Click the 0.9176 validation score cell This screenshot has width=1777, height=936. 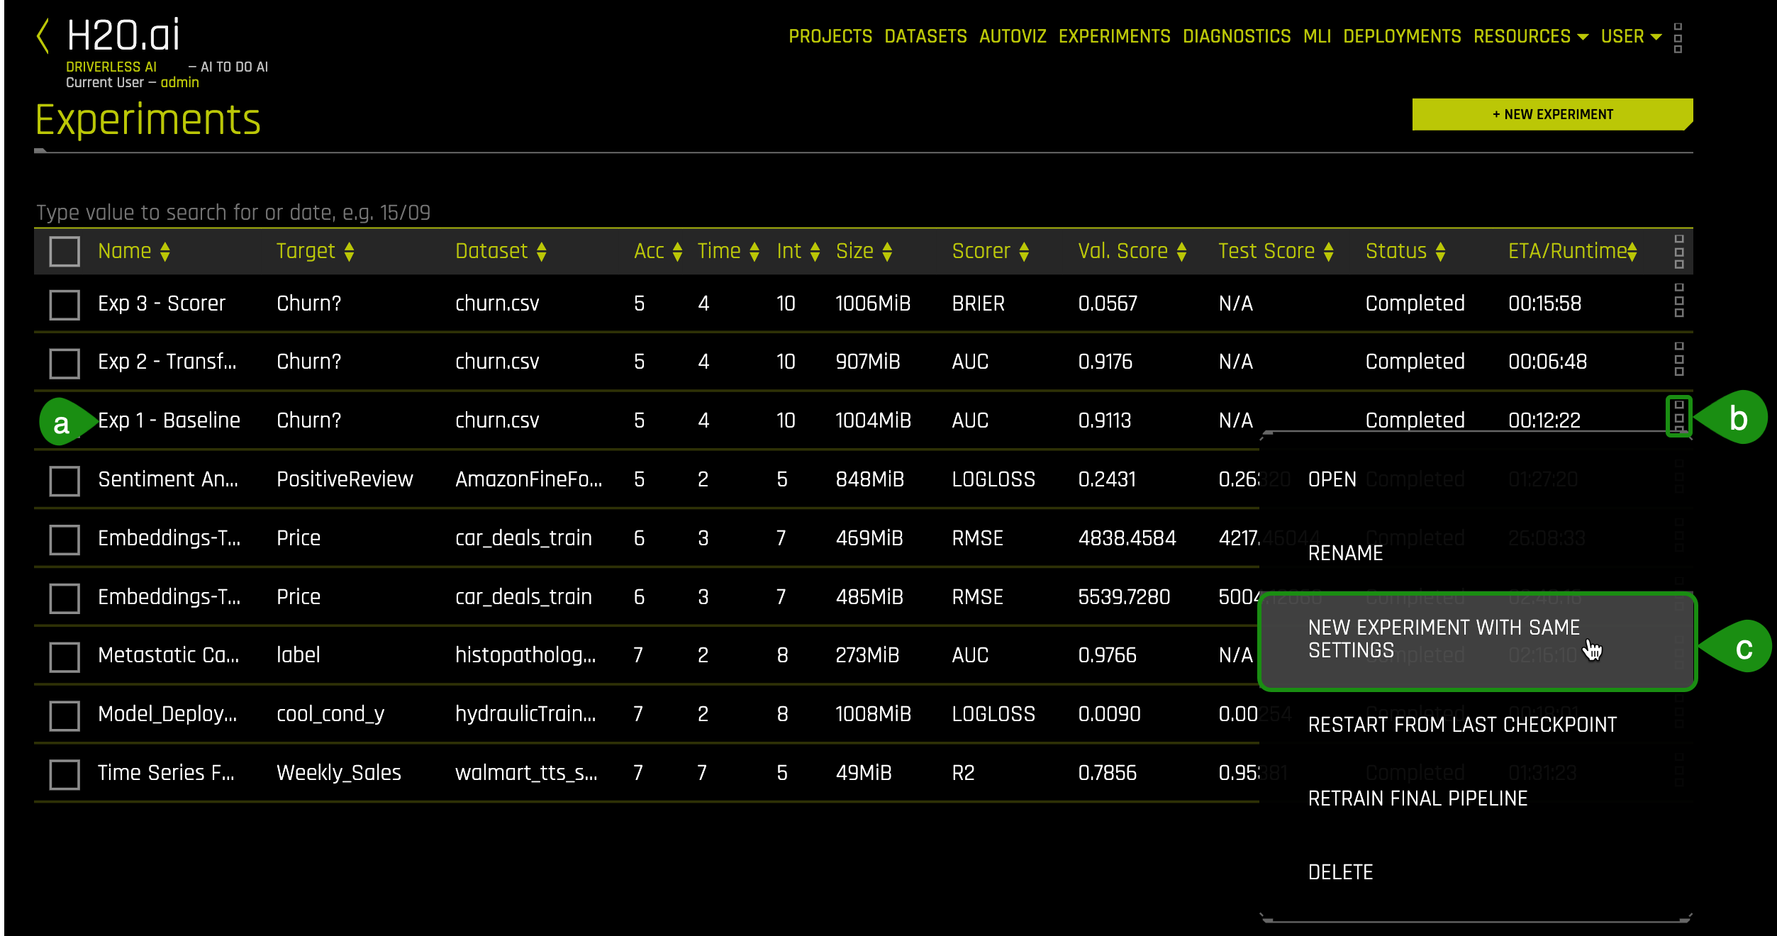click(1105, 362)
